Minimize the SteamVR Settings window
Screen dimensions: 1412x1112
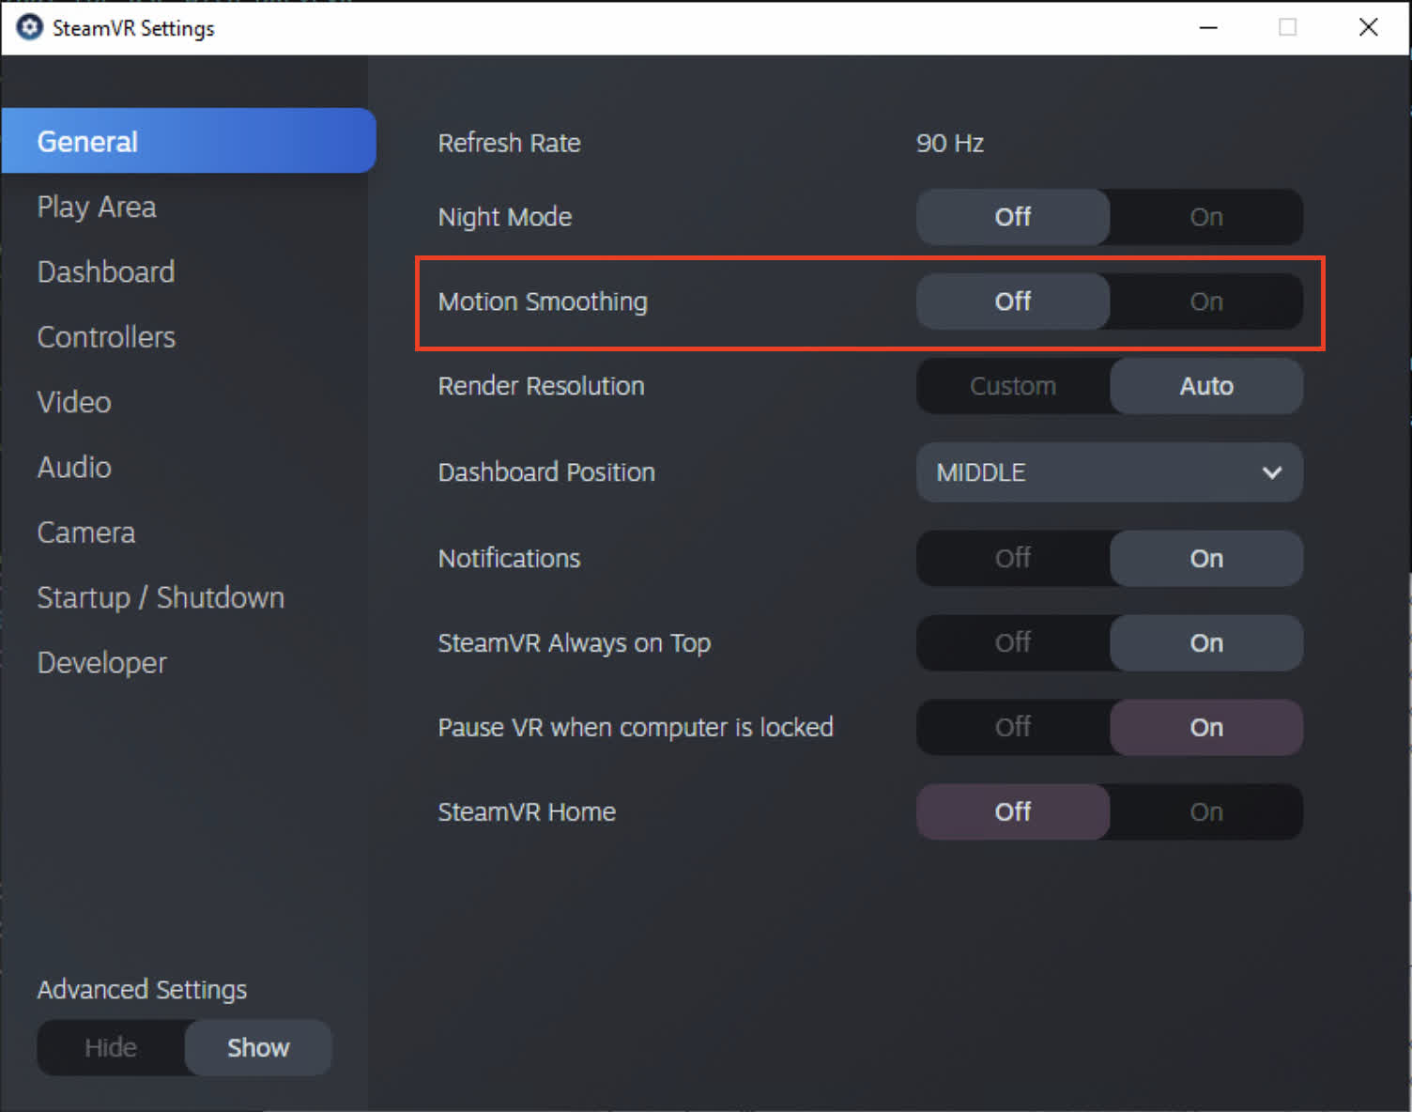point(1208,27)
